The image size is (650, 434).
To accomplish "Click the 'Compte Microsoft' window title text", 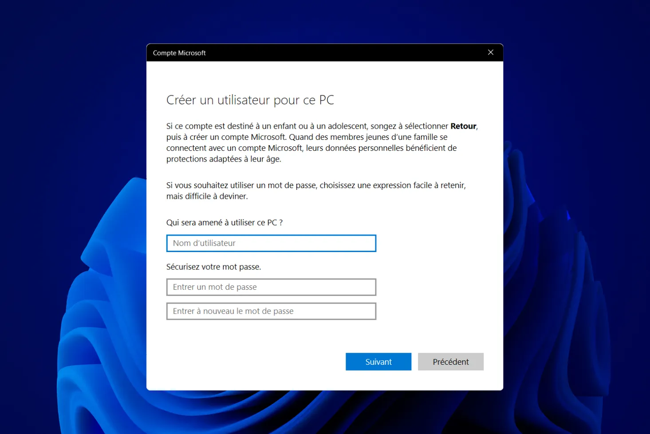I will pyautogui.click(x=179, y=53).
